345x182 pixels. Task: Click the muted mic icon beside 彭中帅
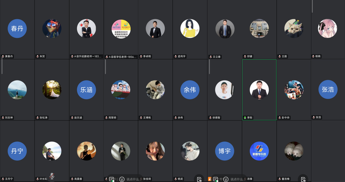(279, 118)
